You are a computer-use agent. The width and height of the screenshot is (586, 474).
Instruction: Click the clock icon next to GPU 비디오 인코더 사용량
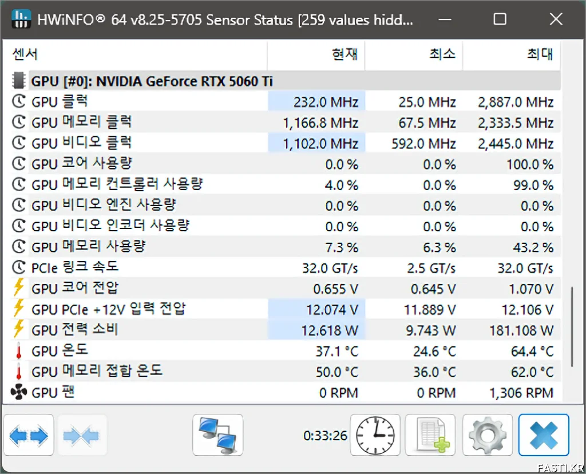coord(19,226)
